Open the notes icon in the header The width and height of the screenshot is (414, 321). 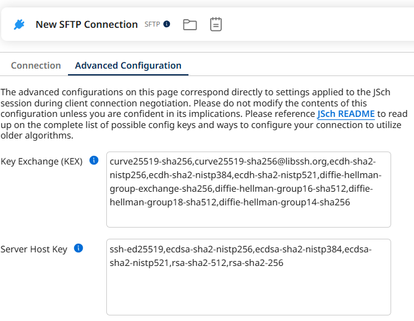[216, 25]
